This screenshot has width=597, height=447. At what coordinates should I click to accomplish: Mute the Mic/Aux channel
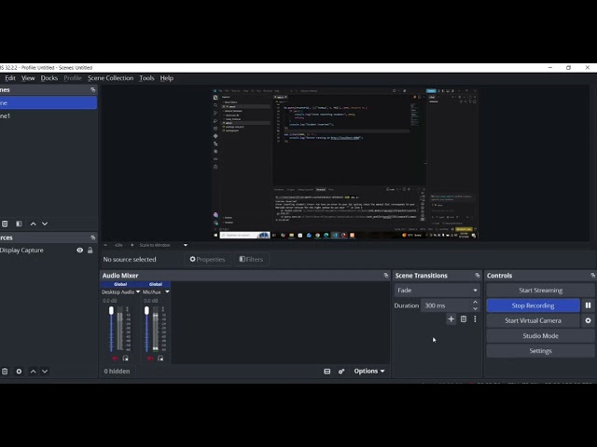[x=150, y=359]
